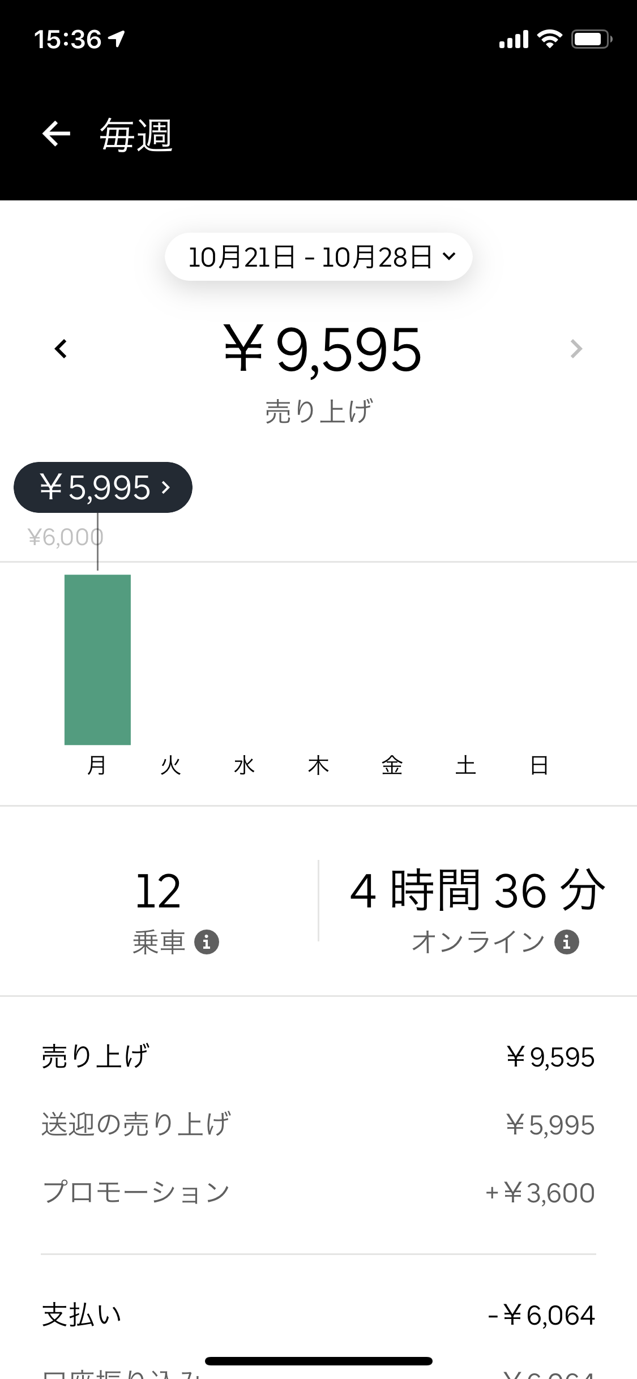Image resolution: width=637 pixels, height=1379 pixels.
Task: Select 金 on the chart axis
Action: coord(392,765)
